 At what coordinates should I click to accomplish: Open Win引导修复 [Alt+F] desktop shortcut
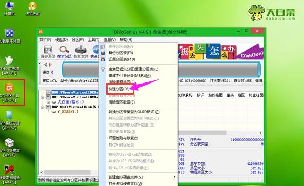click(x=9, y=148)
